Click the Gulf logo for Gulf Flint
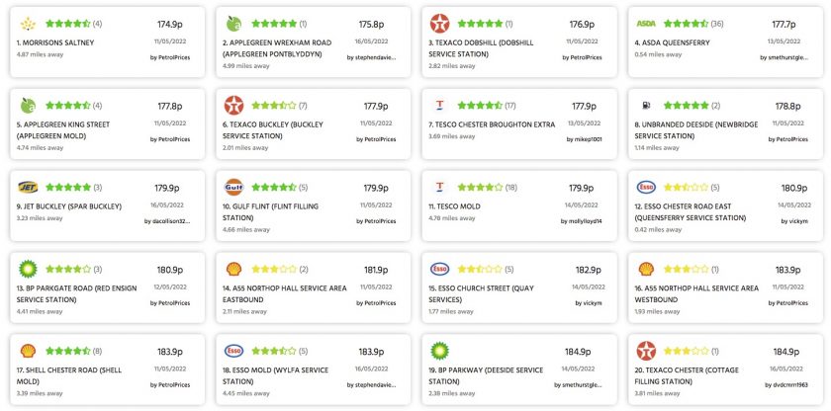 (233, 188)
